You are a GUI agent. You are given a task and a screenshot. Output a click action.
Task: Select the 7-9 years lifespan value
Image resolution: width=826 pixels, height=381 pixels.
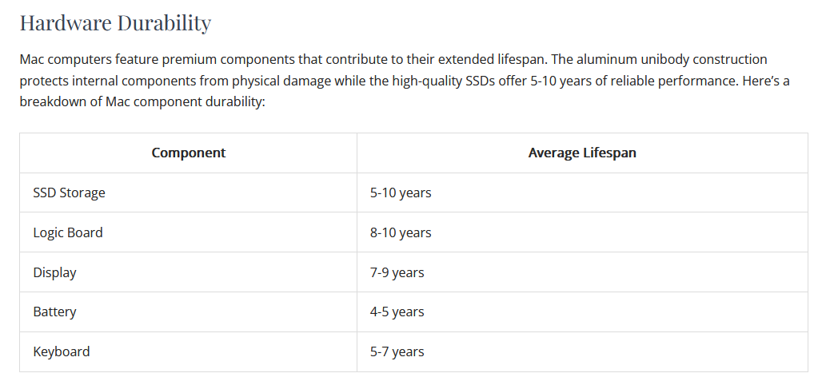point(397,272)
